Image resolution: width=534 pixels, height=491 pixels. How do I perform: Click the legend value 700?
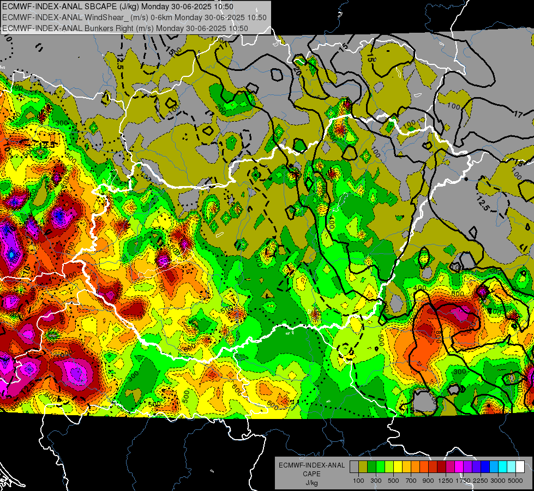coord(411,481)
